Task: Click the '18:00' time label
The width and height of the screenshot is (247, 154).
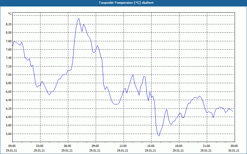Action: [x=179, y=146]
